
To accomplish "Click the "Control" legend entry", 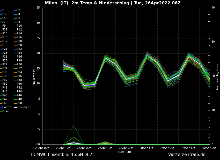I will tap(7, 107).
